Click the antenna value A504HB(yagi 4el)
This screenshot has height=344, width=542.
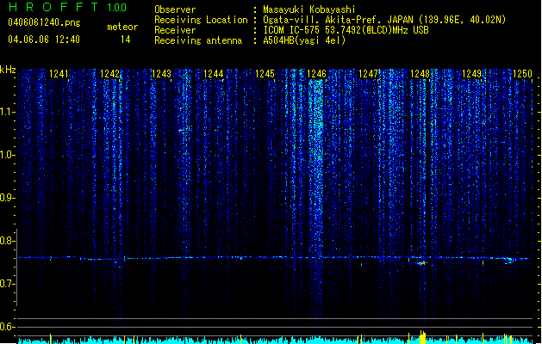click(x=304, y=40)
